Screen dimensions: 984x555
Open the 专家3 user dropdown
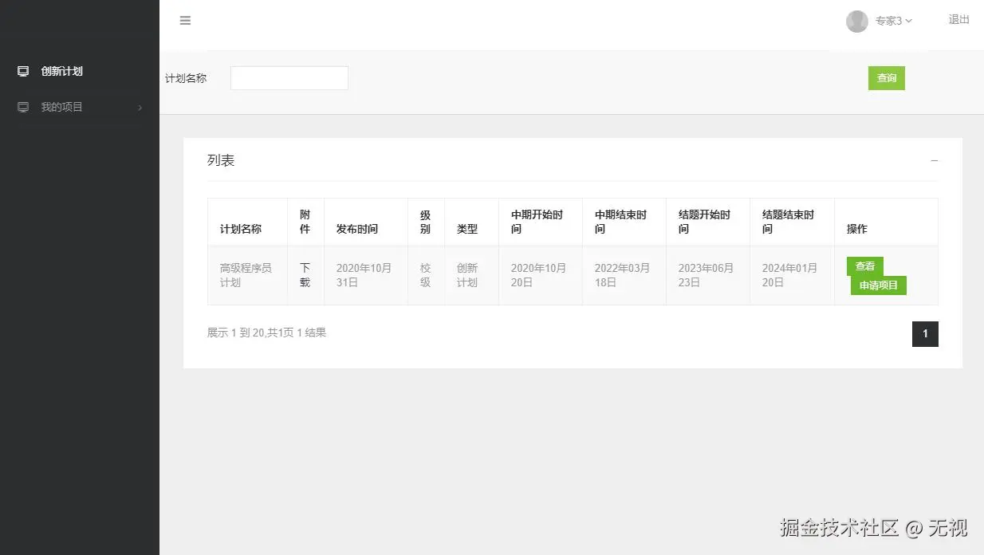(x=893, y=21)
